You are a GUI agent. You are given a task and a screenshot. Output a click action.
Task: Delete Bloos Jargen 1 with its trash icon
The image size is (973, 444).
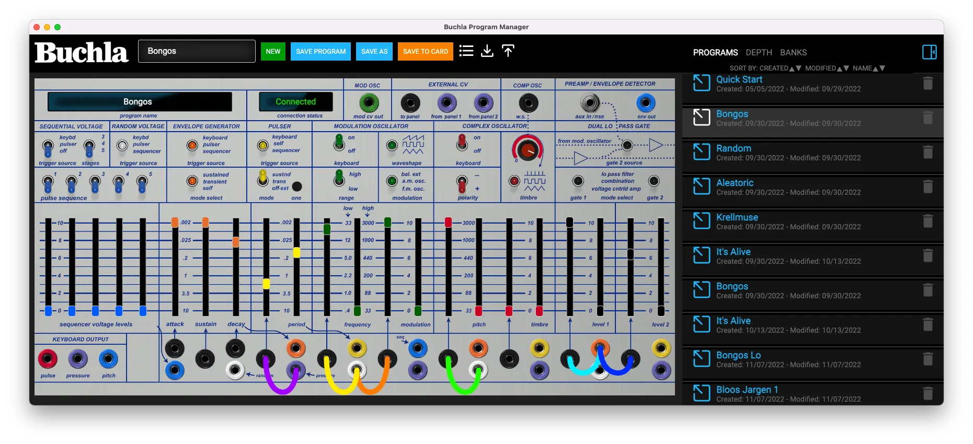pyautogui.click(x=928, y=393)
